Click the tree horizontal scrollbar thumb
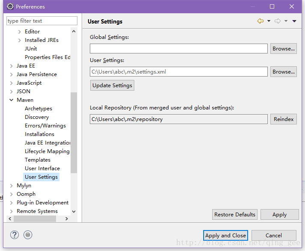Image resolution: width=305 pixels, height=251 pixels. click(35, 219)
